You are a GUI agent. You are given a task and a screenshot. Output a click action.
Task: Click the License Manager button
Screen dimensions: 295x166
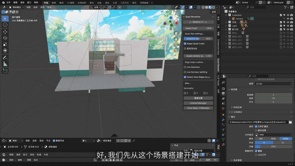(198, 103)
